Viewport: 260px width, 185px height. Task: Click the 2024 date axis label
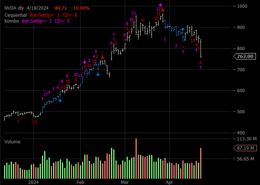tap(33, 182)
